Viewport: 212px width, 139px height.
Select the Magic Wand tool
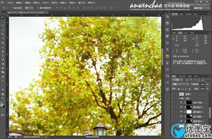click(3, 30)
